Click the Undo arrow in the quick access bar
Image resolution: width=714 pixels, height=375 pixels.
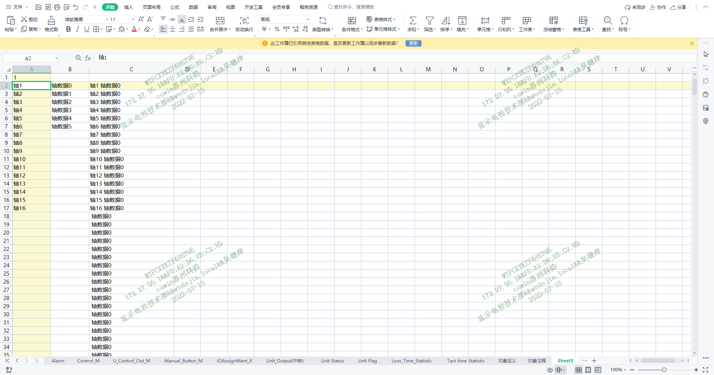coord(76,7)
